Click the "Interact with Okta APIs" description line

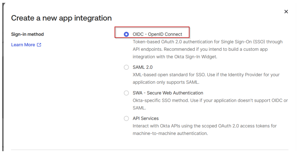coord(205,126)
